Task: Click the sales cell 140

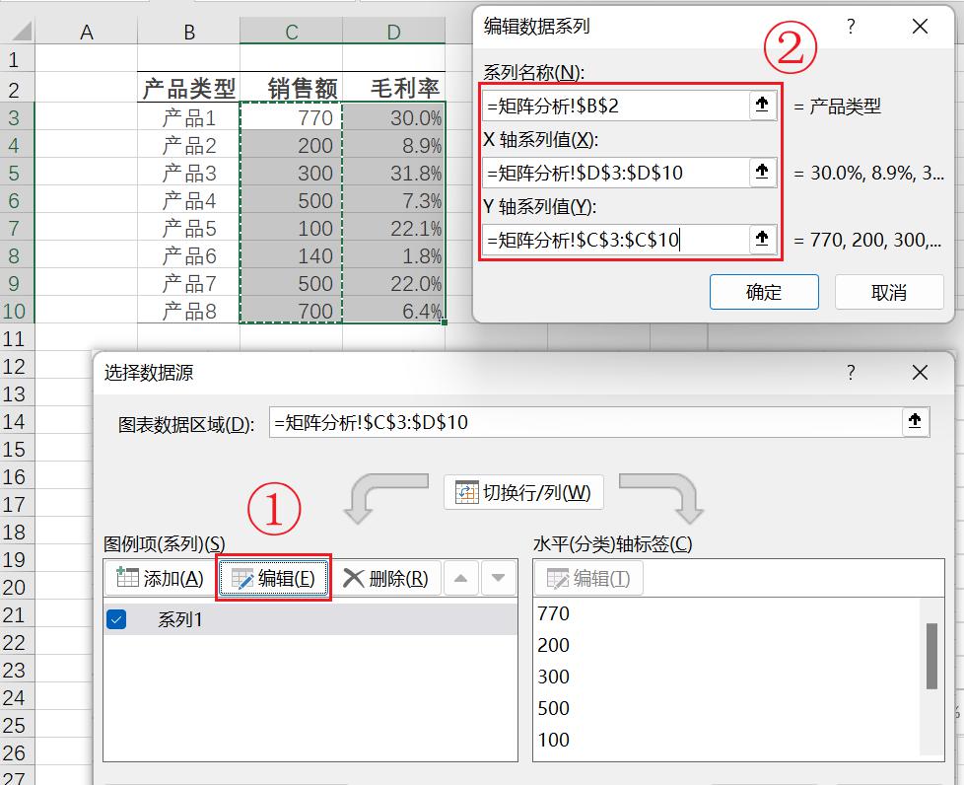Action: (291, 256)
